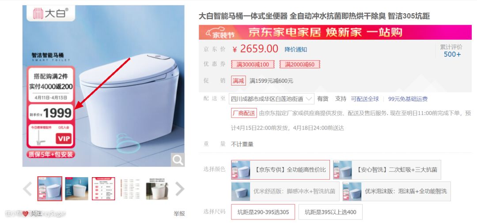Click the red VIP badge on product image
This screenshot has height=223, width=477.
pos(64,139)
